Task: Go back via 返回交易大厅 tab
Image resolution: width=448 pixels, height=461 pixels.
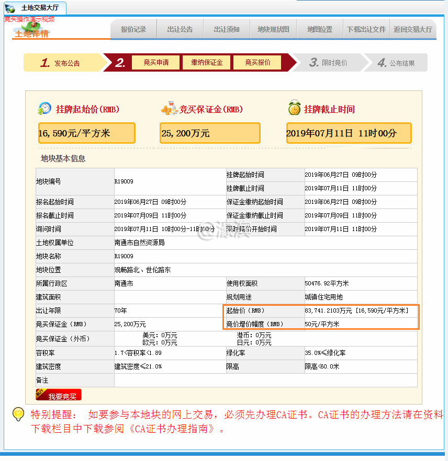Action: pyautogui.click(x=413, y=30)
